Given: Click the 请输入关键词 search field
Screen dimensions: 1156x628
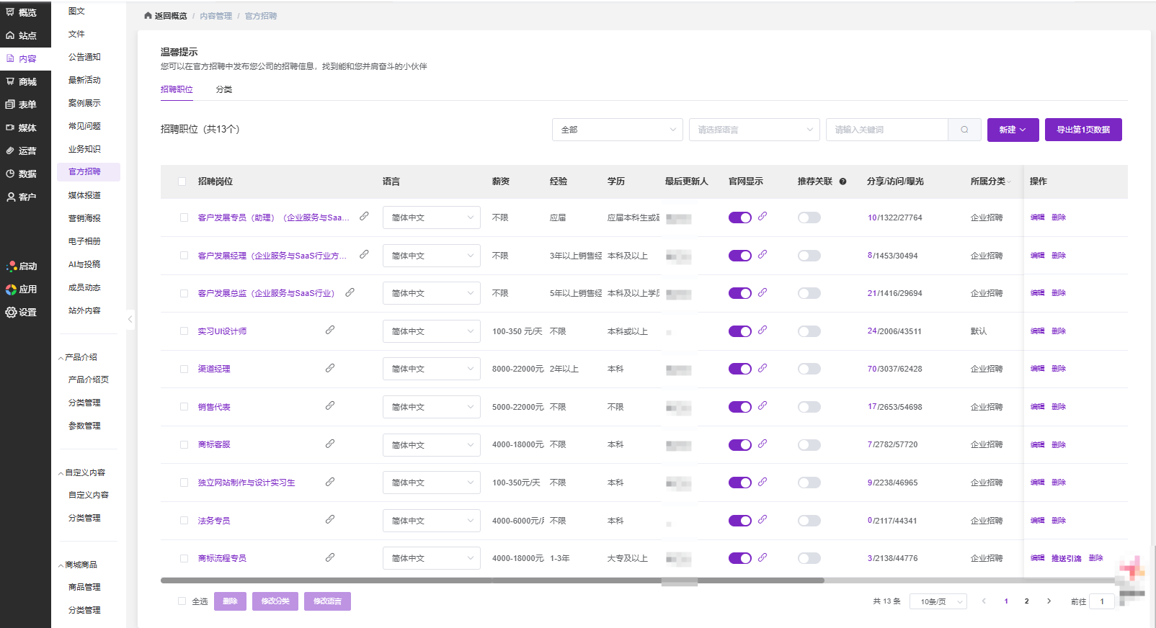Looking at the screenshot, I should tap(886, 130).
